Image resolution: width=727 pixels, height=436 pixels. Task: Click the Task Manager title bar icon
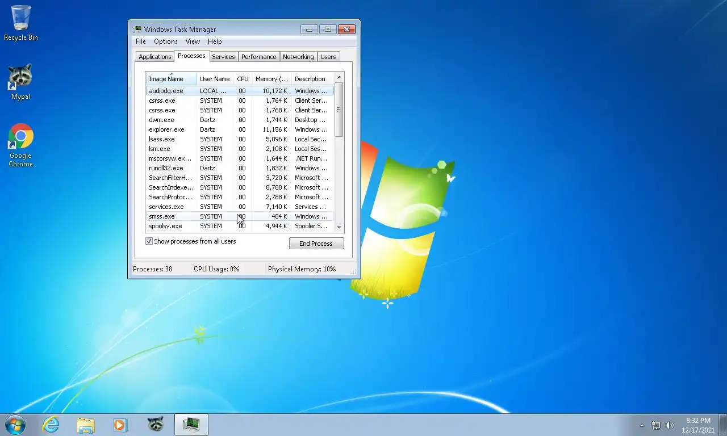pyautogui.click(x=137, y=29)
